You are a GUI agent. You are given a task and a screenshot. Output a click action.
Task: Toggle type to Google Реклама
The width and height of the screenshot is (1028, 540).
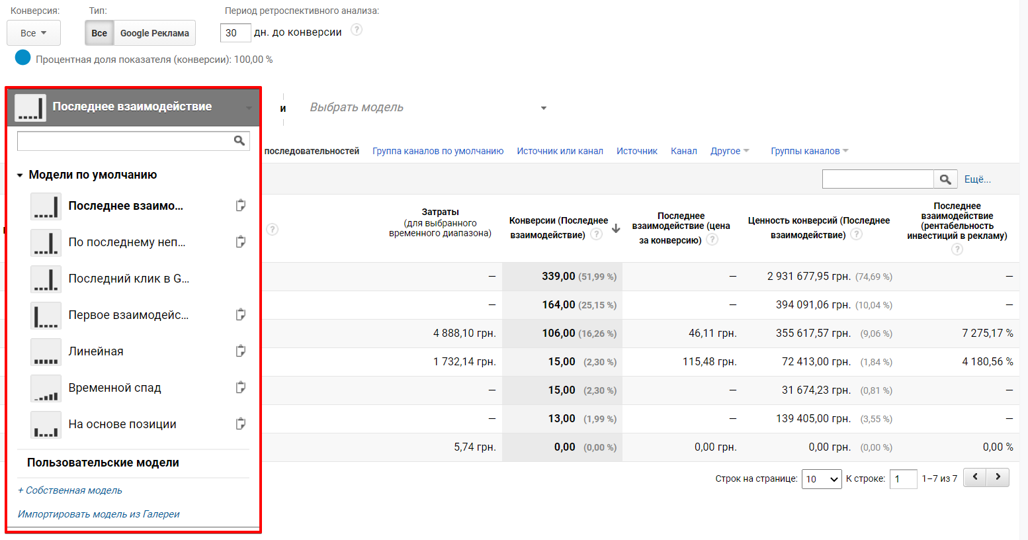point(154,33)
